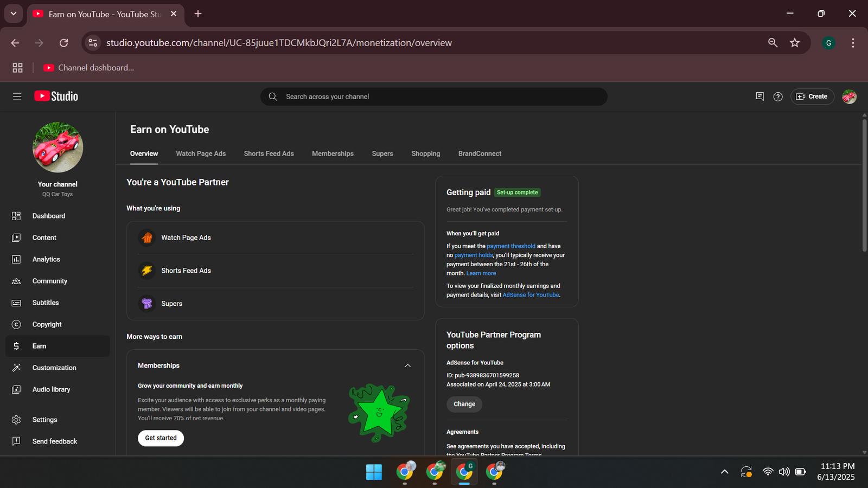Click the search magnifier icon in Studio
This screenshot has height=488, width=868.
(273, 97)
